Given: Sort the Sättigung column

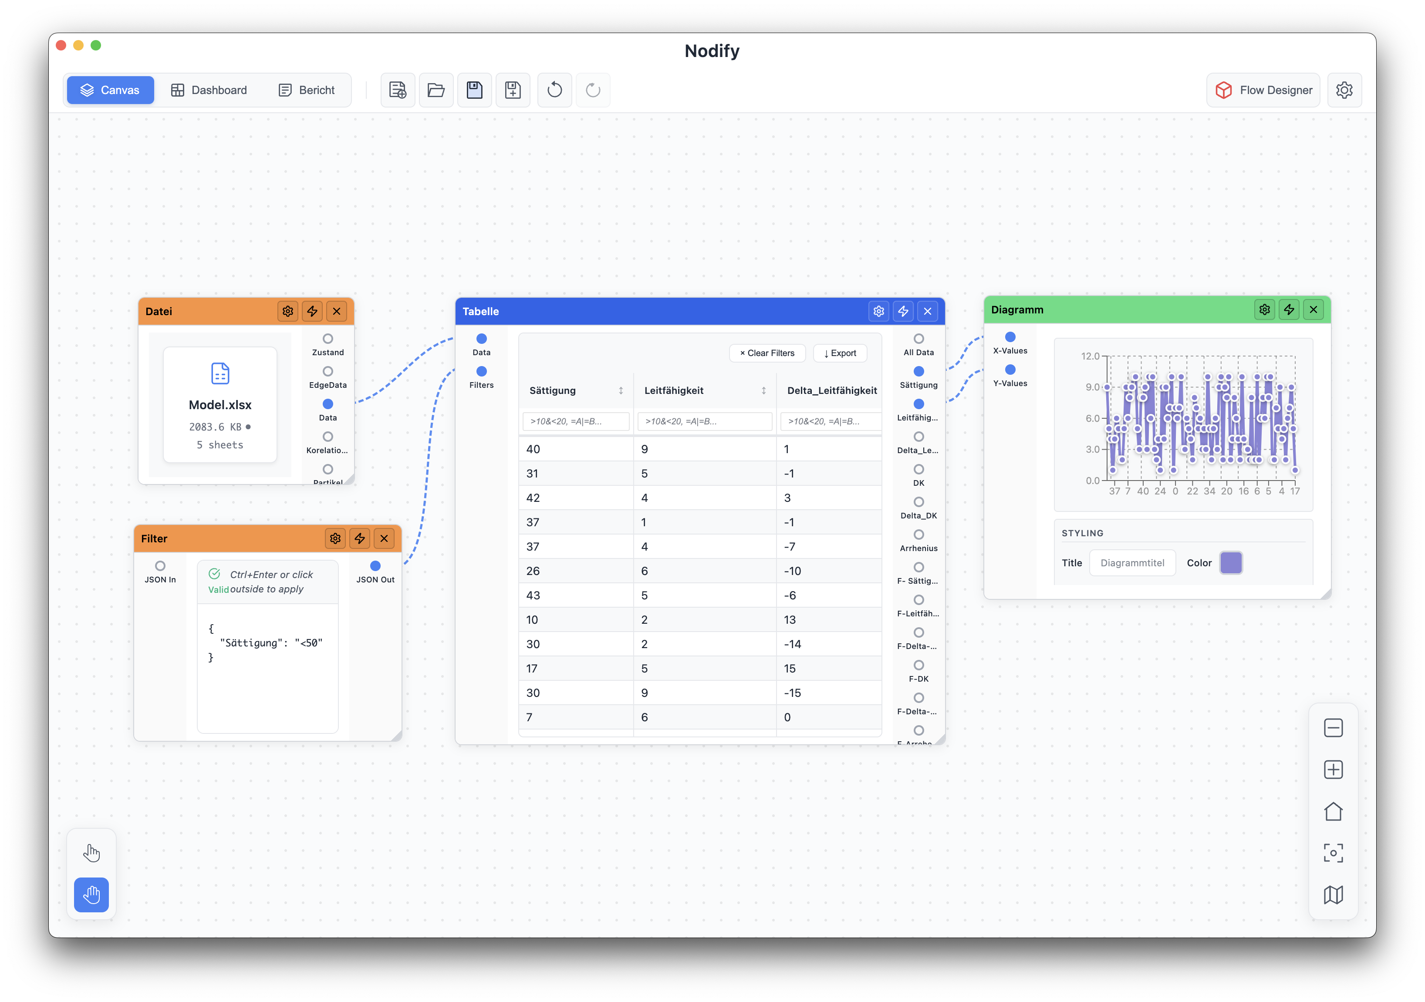Looking at the screenshot, I should [x=621, y=390].
